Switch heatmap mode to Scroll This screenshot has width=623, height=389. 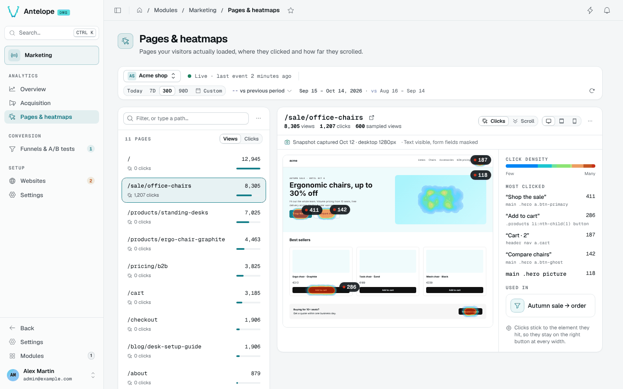pos(523,121)
